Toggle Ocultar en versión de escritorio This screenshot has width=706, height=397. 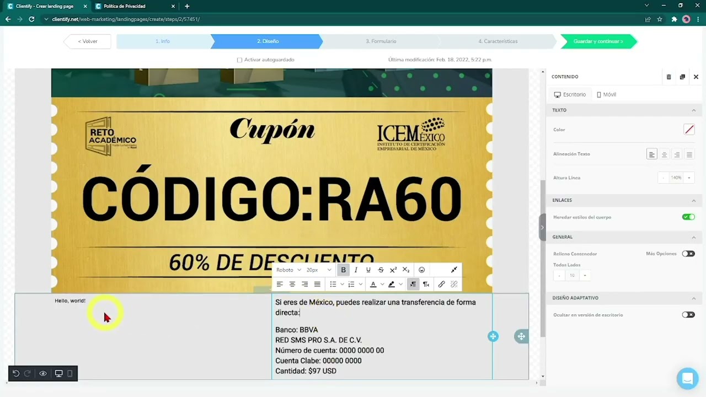click(x=688, y=315)
